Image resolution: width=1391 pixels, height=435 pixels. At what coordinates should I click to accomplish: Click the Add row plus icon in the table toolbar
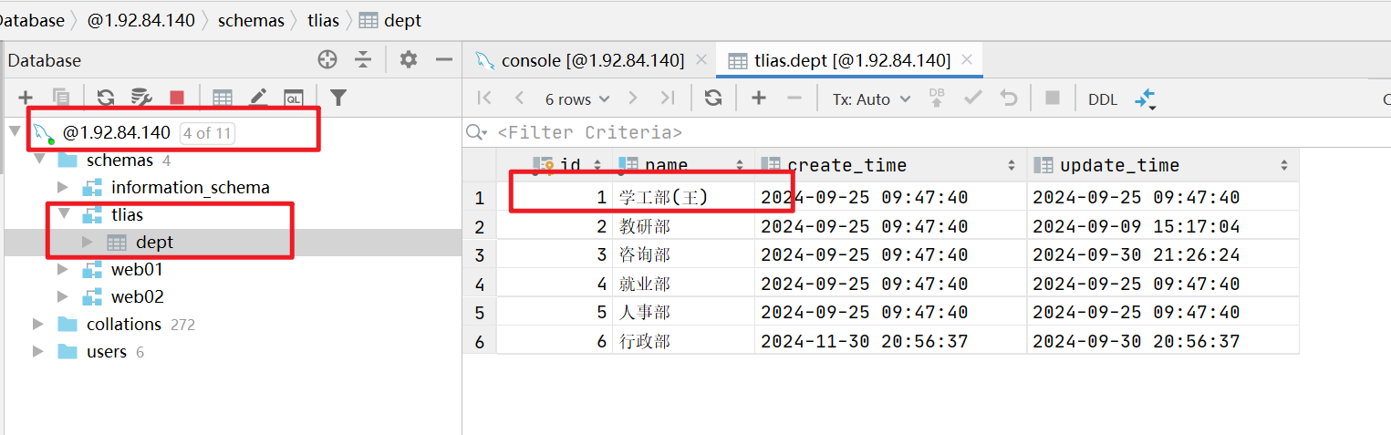(758, 98)
